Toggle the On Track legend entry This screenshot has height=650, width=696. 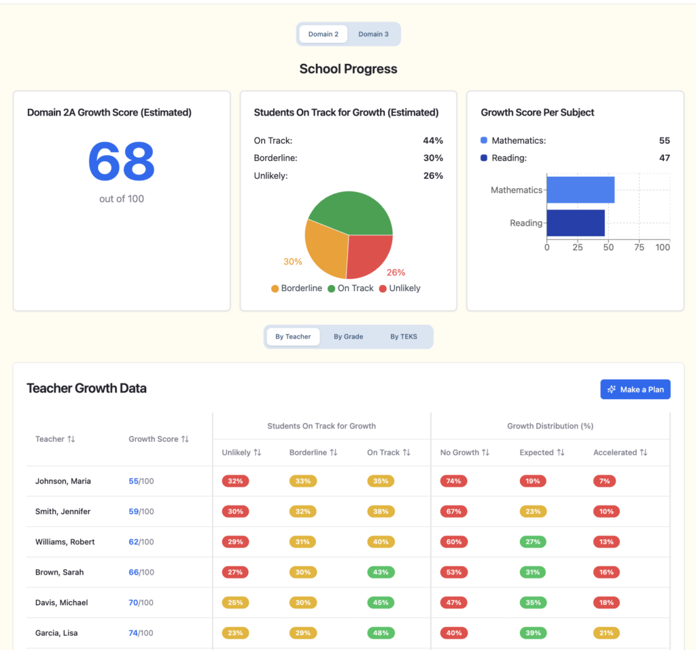point(351,288)
